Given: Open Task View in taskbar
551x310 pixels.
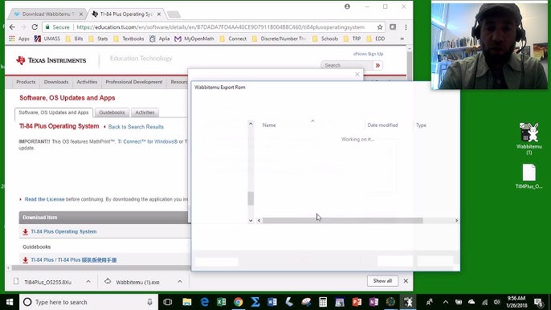Looking at the screenshot, I should 168,302.
